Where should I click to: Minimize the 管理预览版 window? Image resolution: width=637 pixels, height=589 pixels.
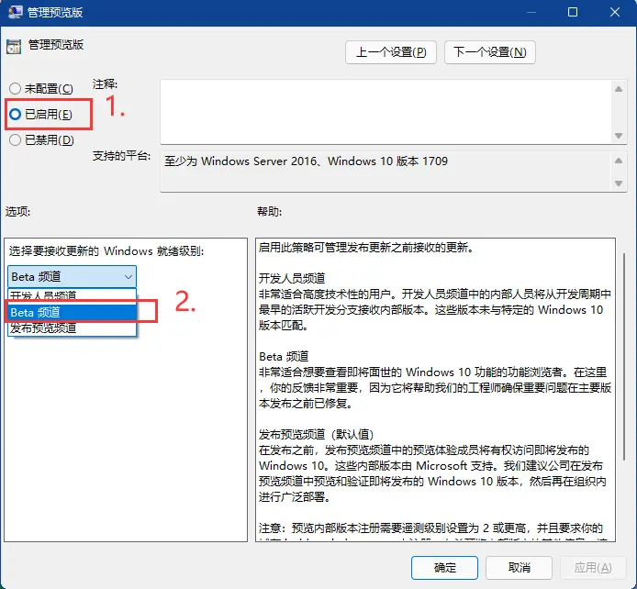pyautogui.click(x=531, y=12)
